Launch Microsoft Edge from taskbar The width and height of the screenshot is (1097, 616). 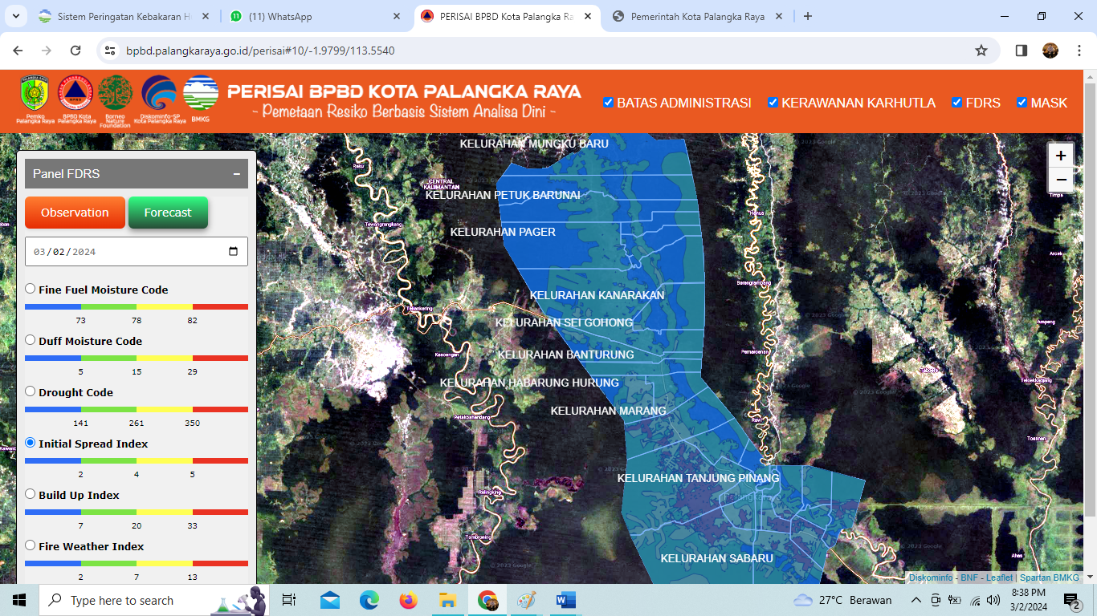(369, 600)
